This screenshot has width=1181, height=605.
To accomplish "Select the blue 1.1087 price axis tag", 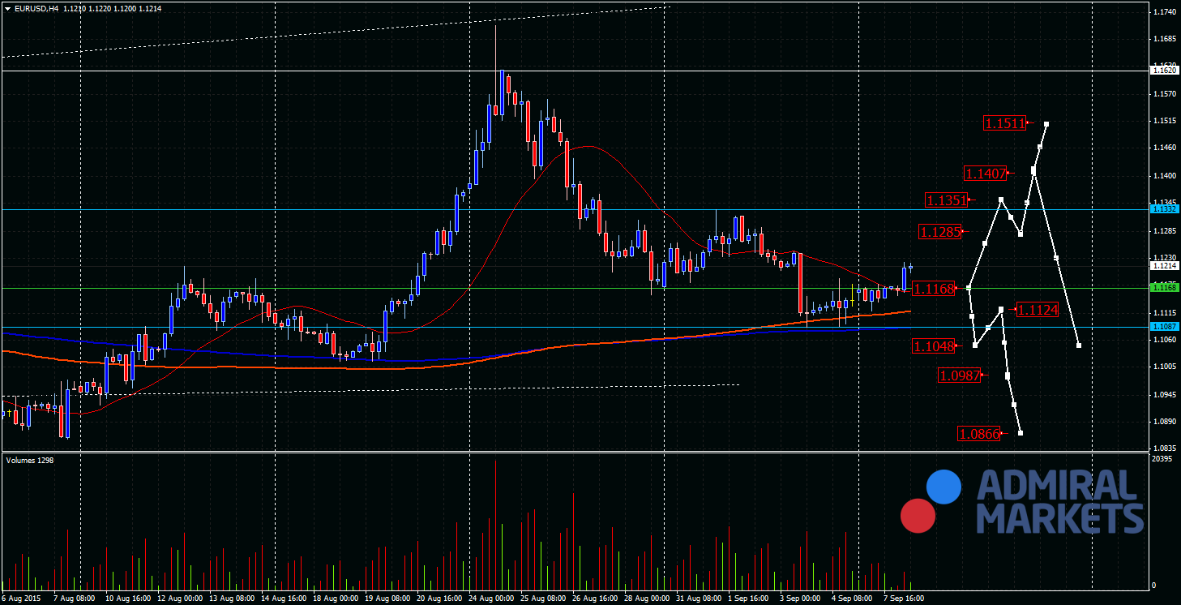I will click(x=1165, y=326).
